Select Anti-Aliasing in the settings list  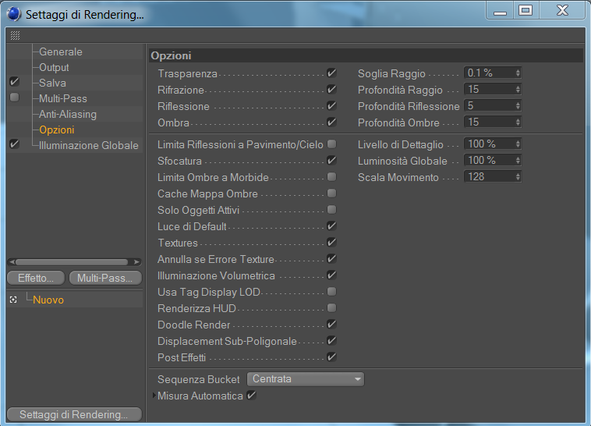68,114
